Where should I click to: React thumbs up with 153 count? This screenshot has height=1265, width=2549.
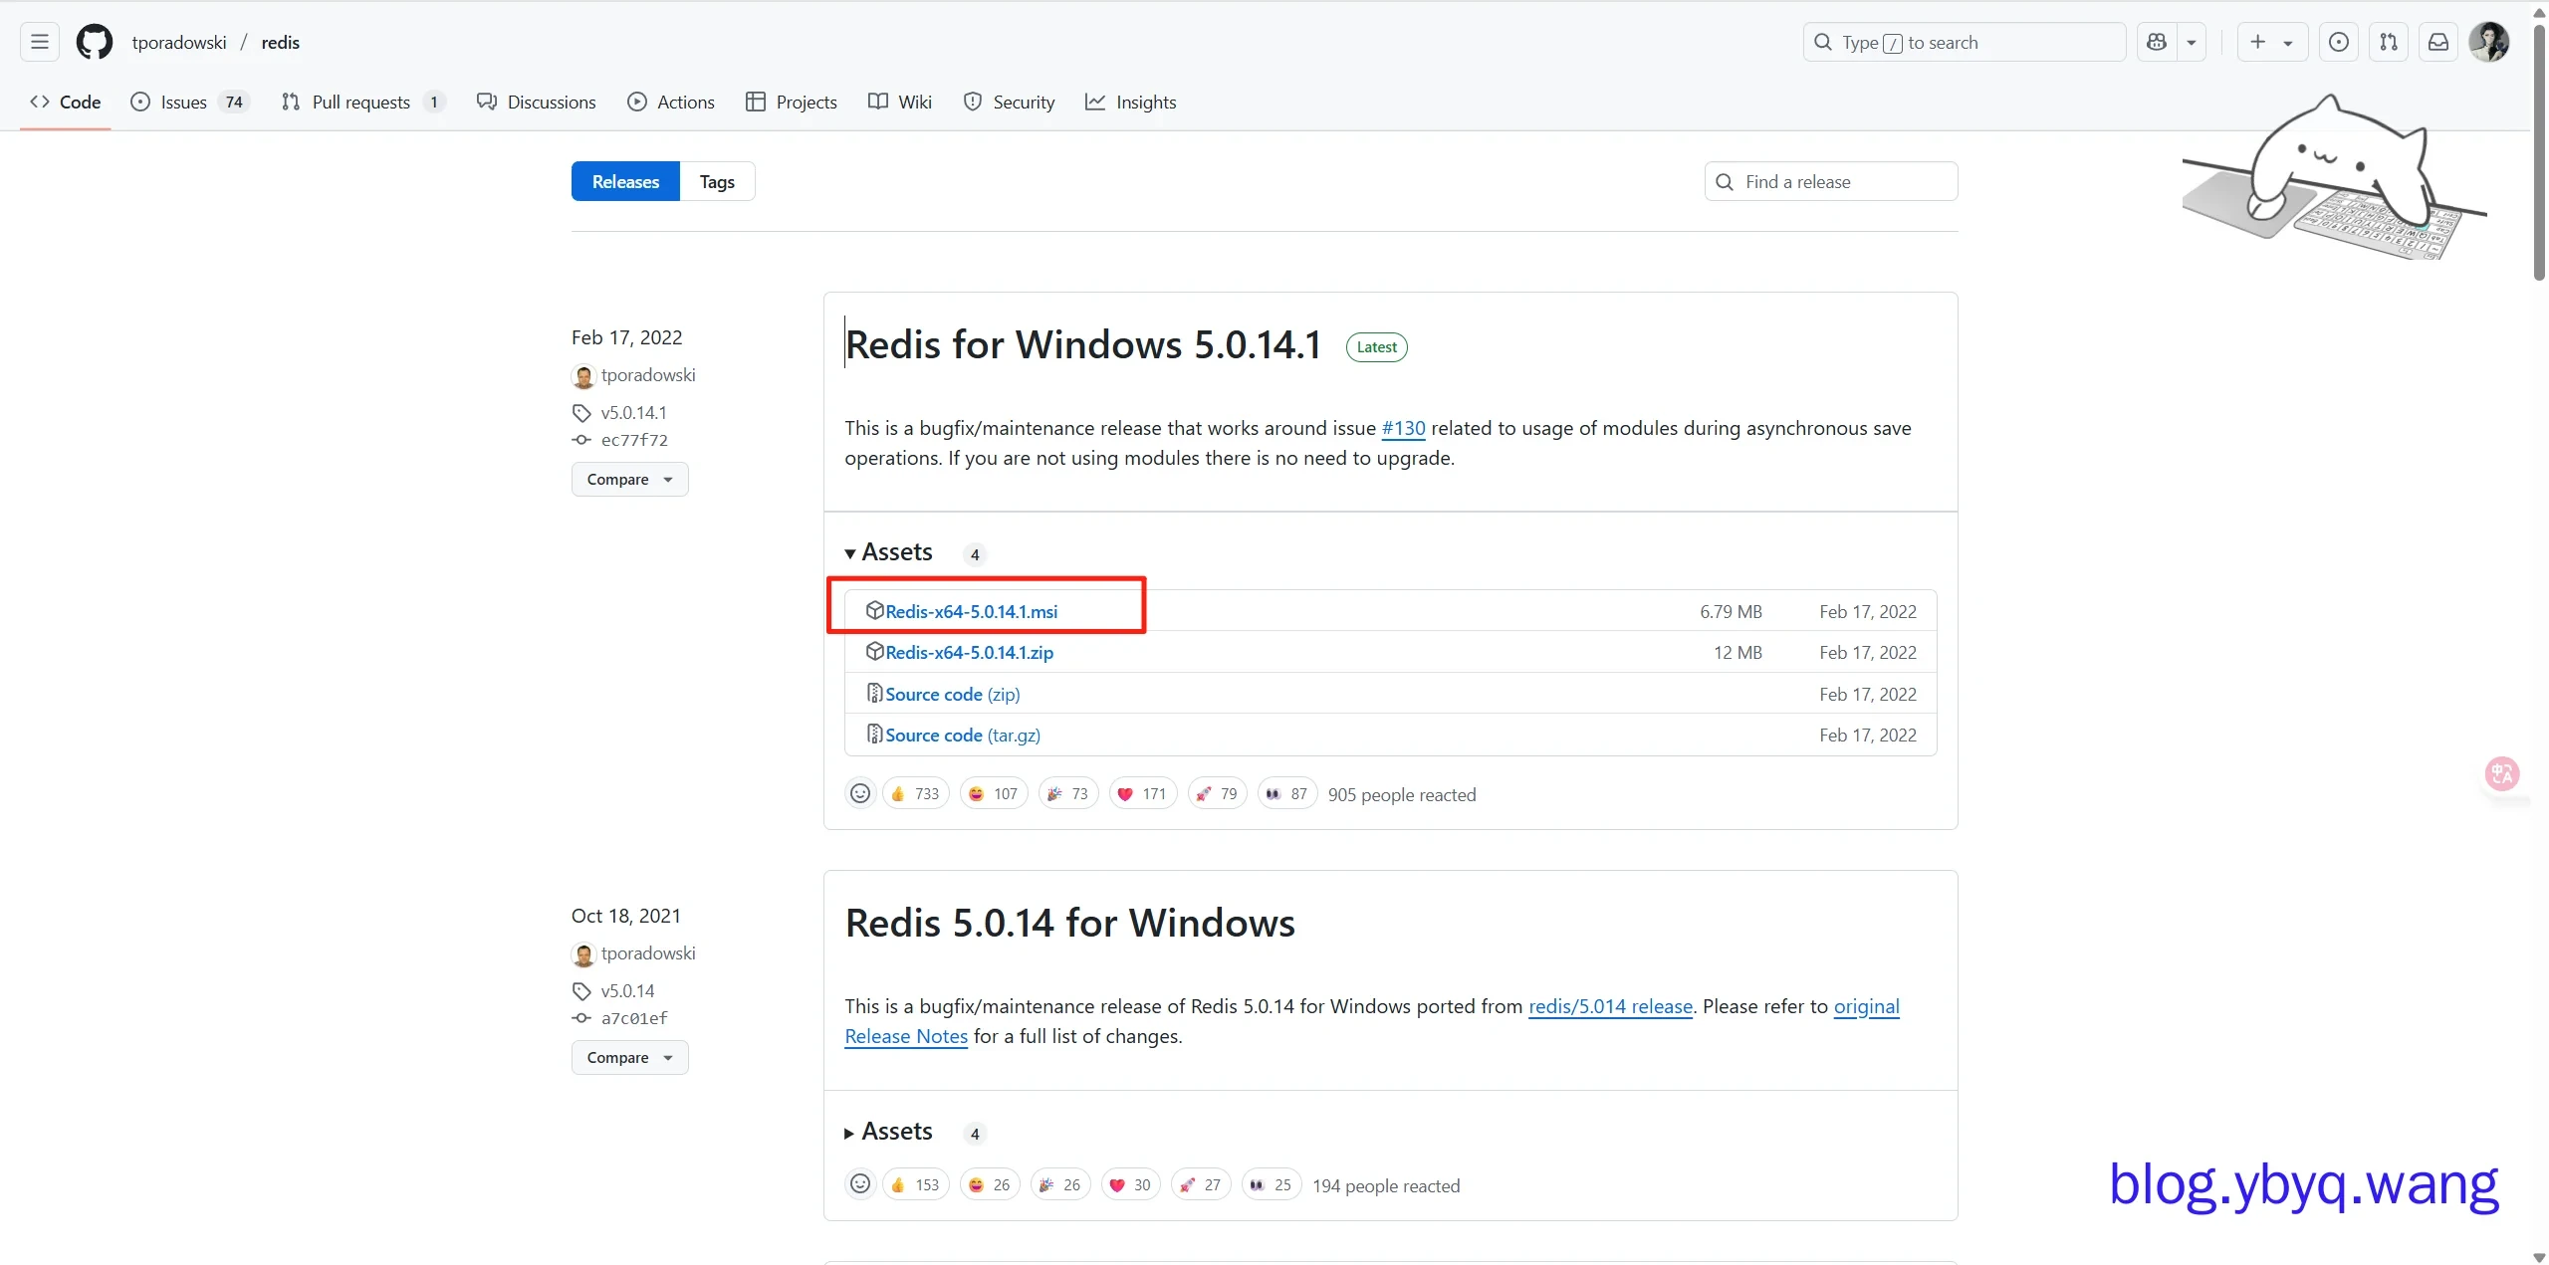coord(916,1184)
